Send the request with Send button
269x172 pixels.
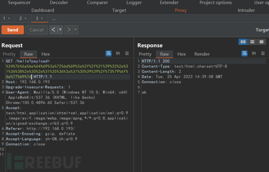[x=12, y=30]
